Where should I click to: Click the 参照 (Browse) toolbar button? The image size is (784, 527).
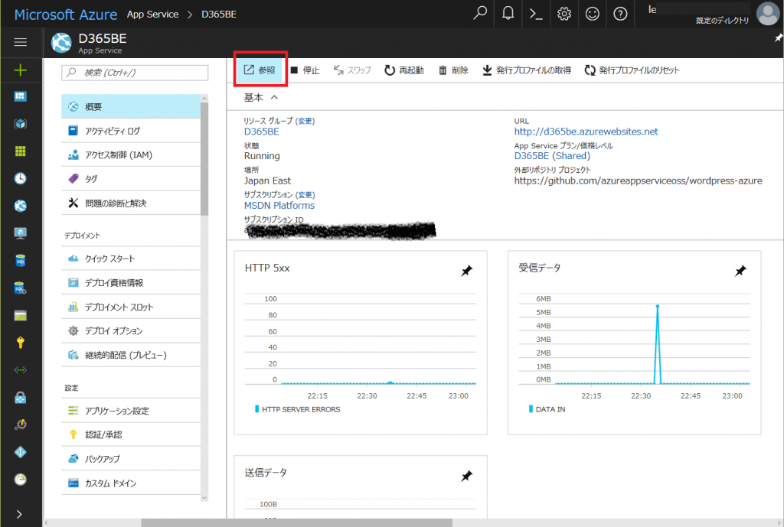(260, 70)
